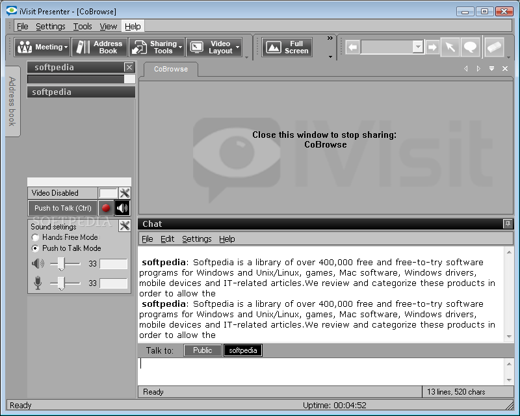520x416 pixels.
Task: Enable Hands Free Mode
Action: click(35, 237)
